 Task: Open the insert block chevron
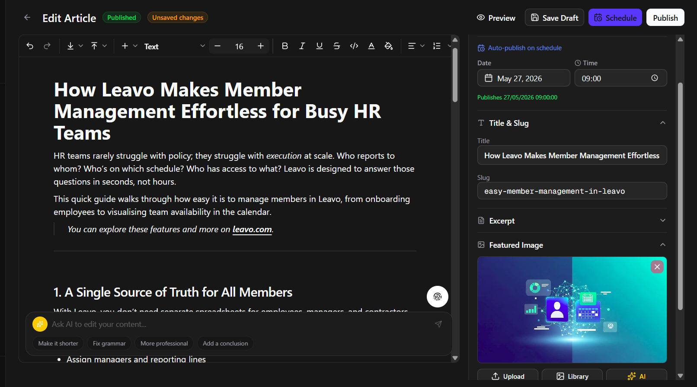135,46
